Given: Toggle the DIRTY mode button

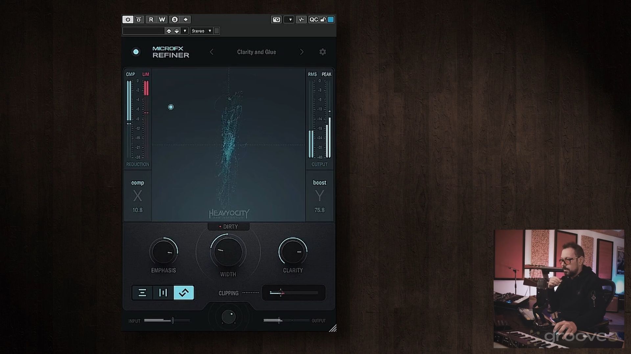Looking at the screenshot, I should coord(228,227).
